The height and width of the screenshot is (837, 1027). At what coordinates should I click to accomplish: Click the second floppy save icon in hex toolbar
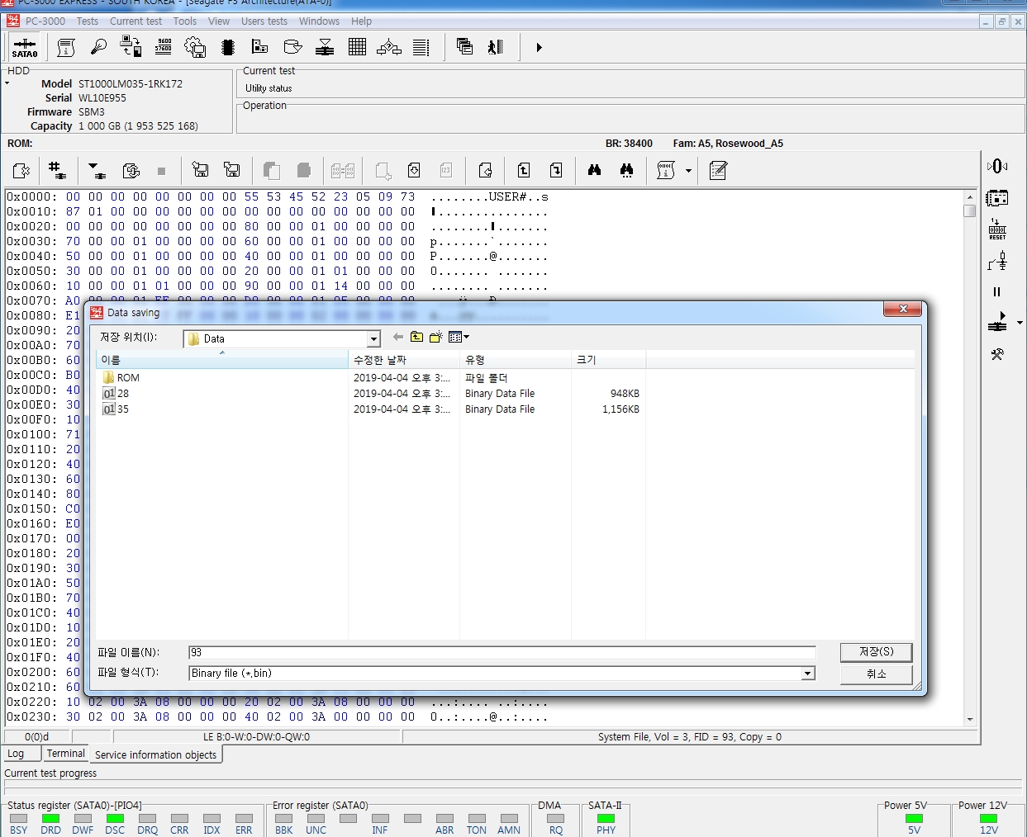click(232, 171)
